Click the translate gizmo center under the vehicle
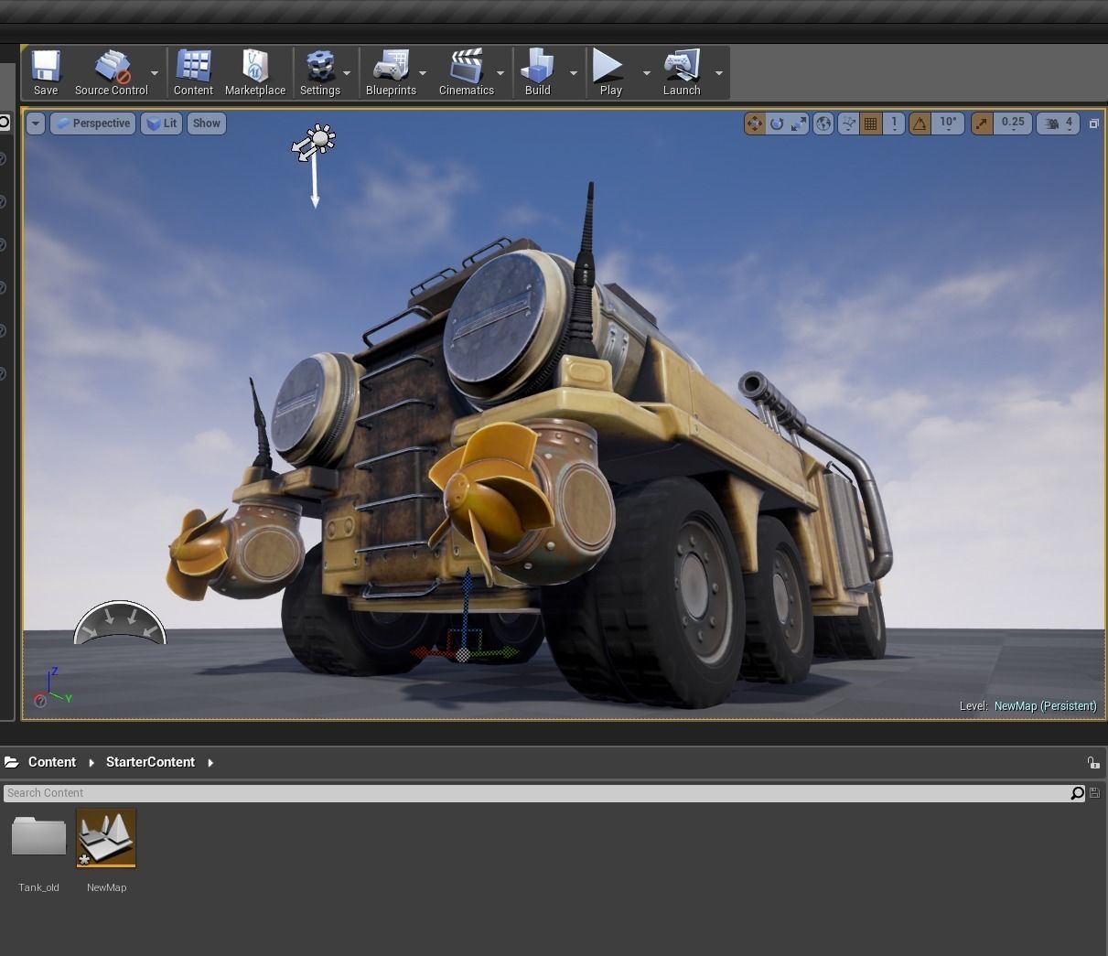Screen dimensions: 1108x956 click(x=463, y=655)
